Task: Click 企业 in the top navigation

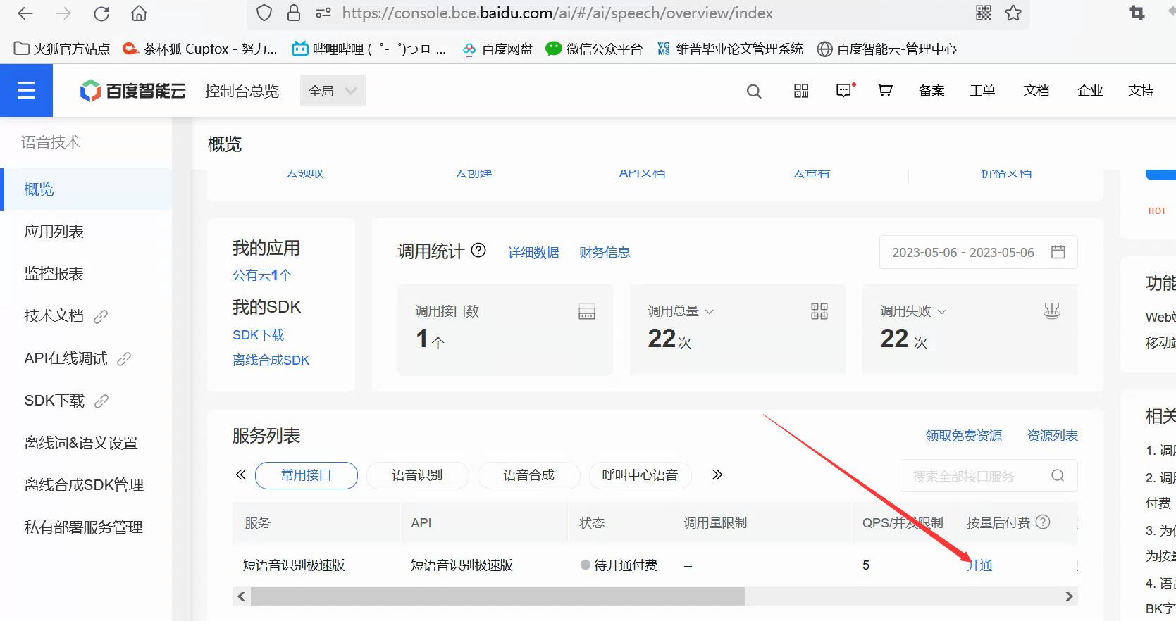Action: 1090,90
